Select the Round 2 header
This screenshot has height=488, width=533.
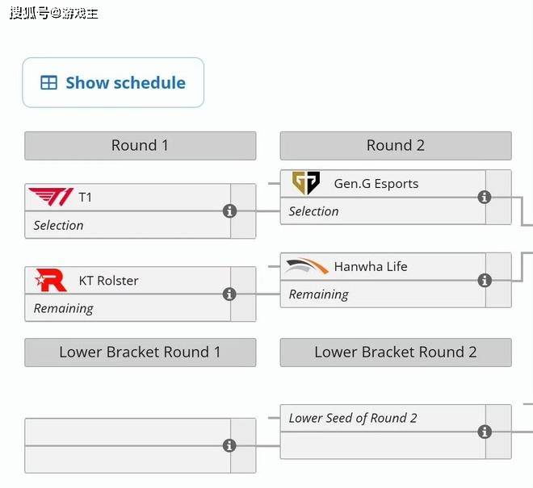pyautogui.click(x=396, y=146)
